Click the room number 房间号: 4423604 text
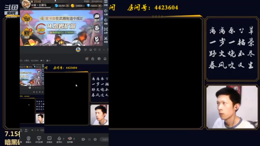The height and width of the screenshot is (146, 260). click(152, 7)
